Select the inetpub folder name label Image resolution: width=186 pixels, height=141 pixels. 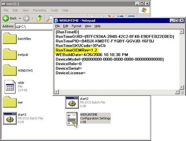pyautogui.click(x=23, y=55)
